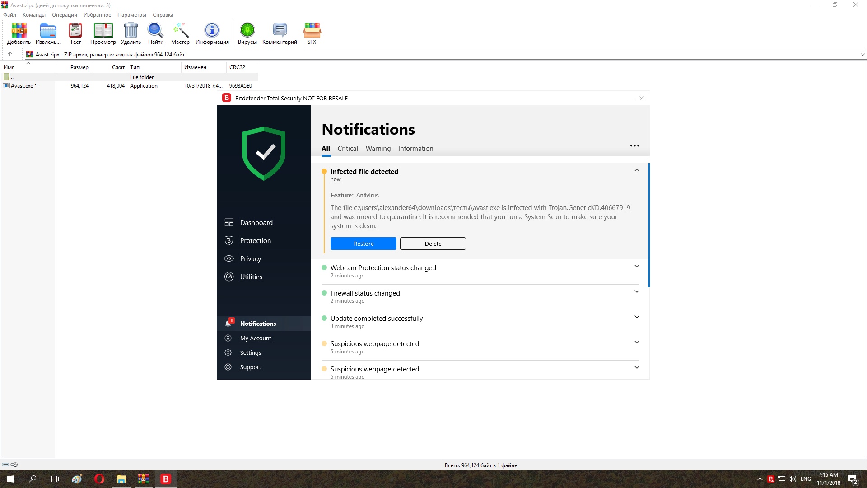Image resolution: width=867 pixels, height=488 pixels.
Task: Click the Тест (Test) archive icon
Action: (75, 33)
